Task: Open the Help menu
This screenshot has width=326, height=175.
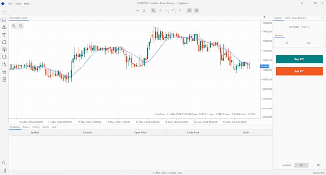Action: pos(27,4)
